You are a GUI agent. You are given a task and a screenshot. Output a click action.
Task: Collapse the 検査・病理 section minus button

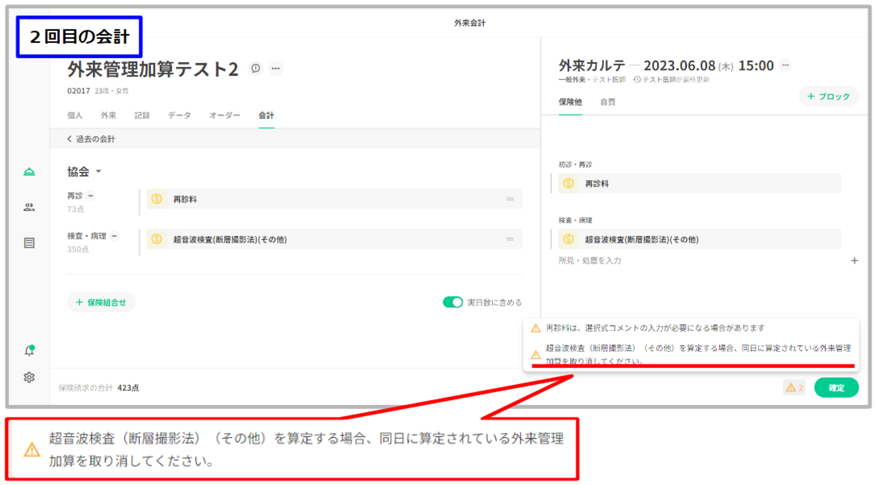click(114, 236)
